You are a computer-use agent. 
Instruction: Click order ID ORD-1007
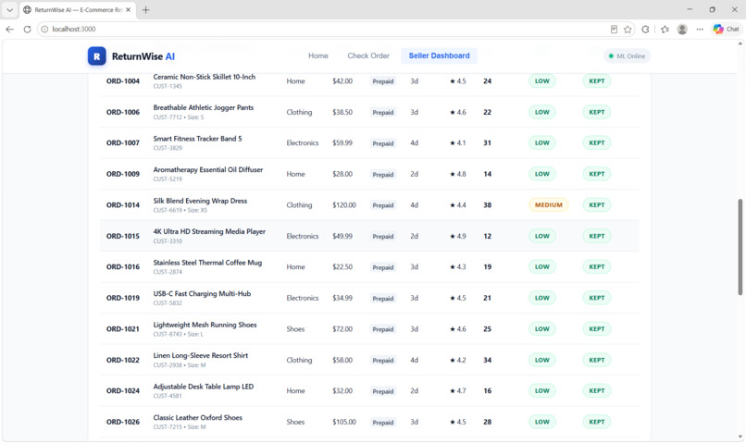tap(123, 143)
